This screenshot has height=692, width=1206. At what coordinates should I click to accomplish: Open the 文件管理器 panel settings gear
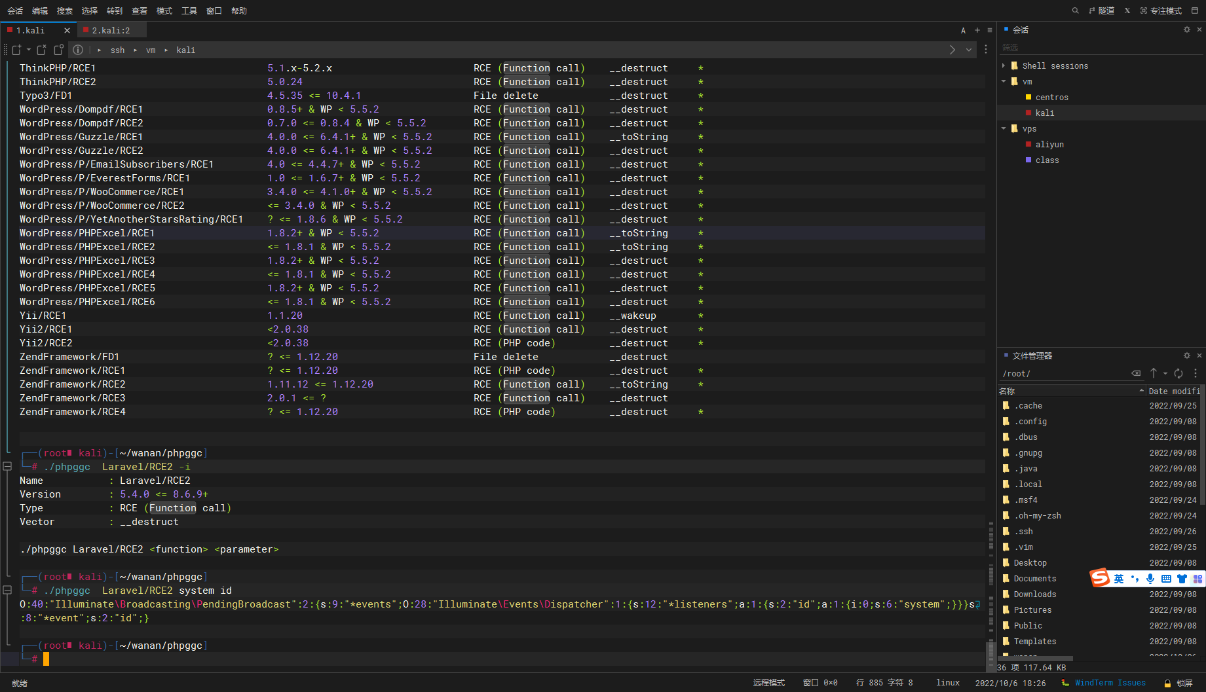click(1187, 355)
